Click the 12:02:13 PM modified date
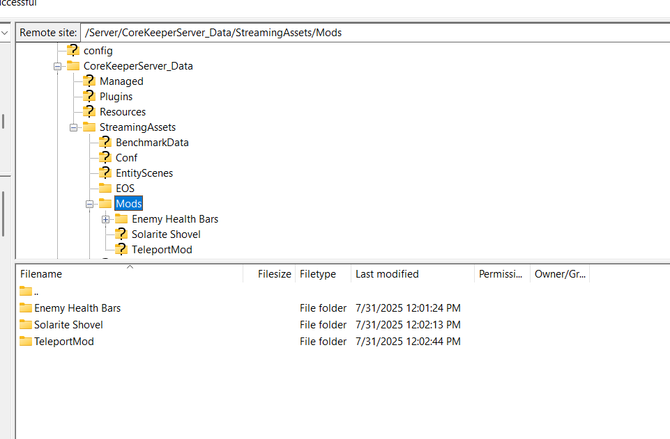Screen dimensions: 670x439 (x=408, y=325)
